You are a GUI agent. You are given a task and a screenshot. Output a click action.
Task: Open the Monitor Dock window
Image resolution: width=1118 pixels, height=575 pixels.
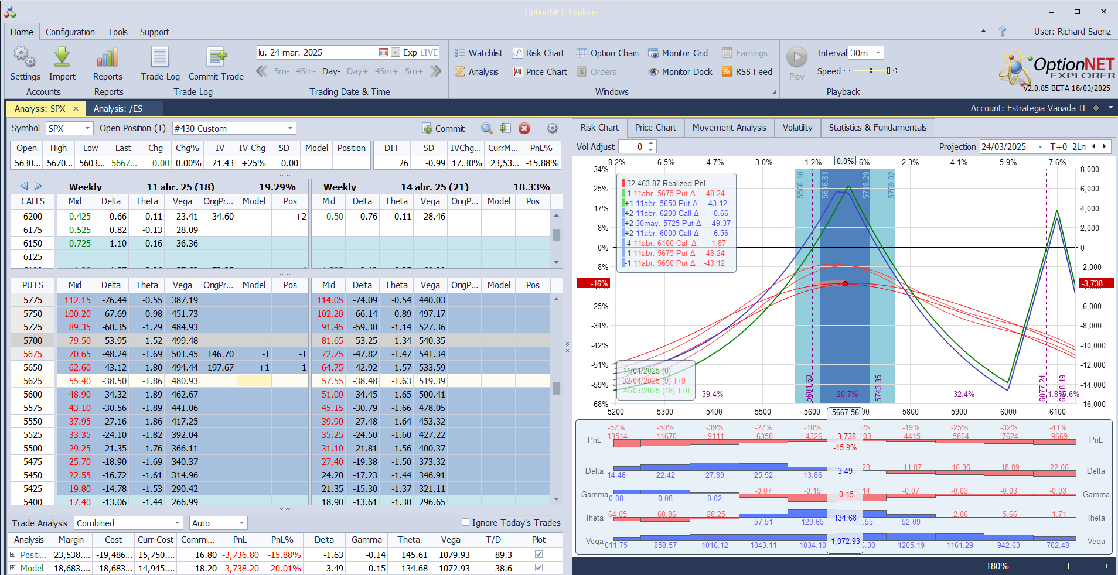click(x=680, y=71)
